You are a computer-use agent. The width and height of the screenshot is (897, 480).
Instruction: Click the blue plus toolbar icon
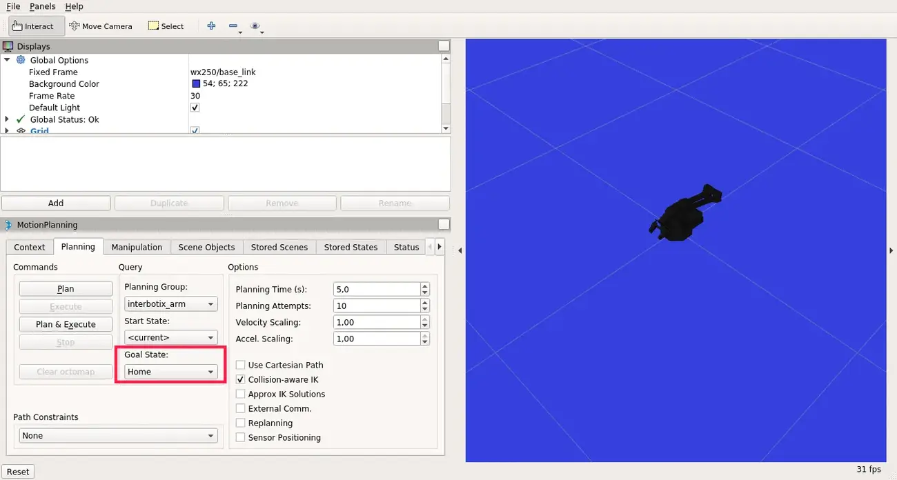pyautogui.click(x=211, y=26)
